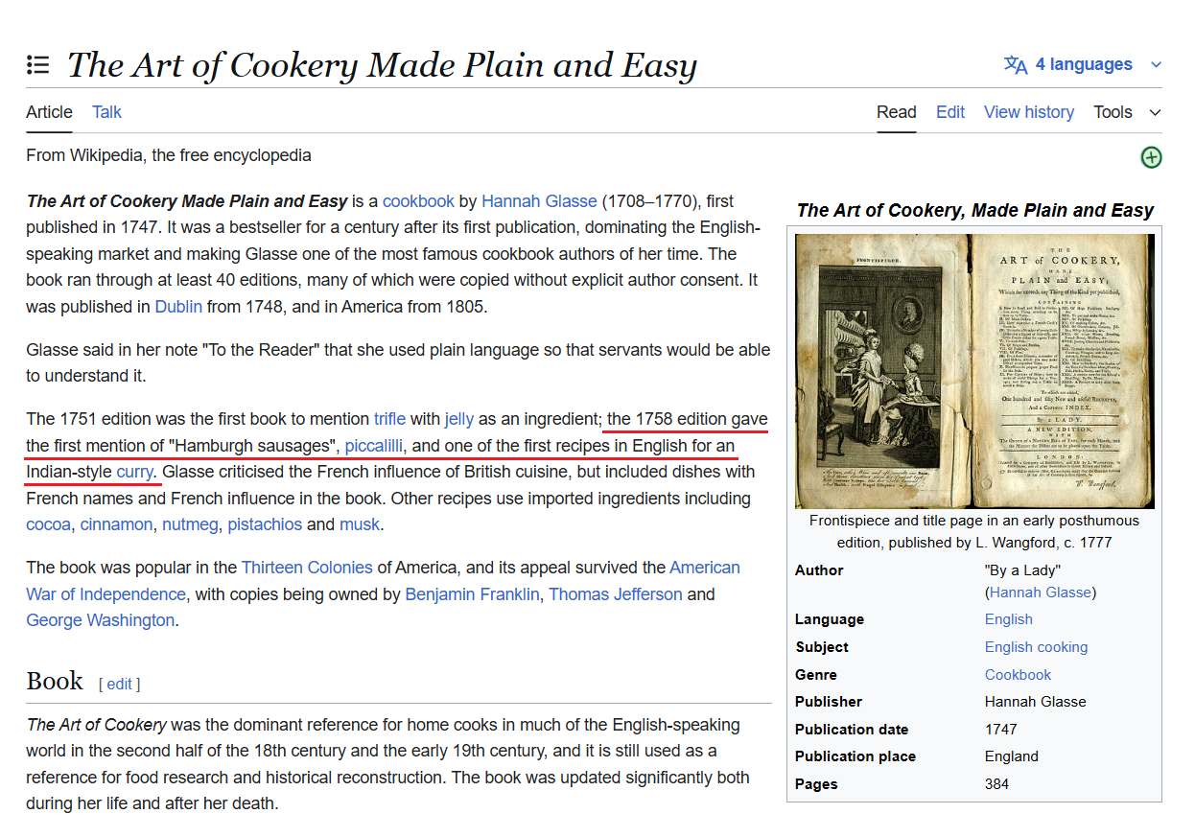1195x837 pixels.
Task: Open the jelly link
Action: (x=459, y=419)
